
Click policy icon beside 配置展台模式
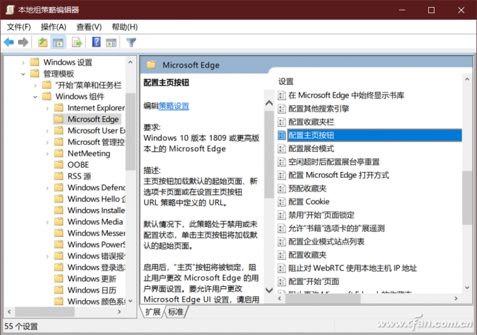[x=282, y=148]
